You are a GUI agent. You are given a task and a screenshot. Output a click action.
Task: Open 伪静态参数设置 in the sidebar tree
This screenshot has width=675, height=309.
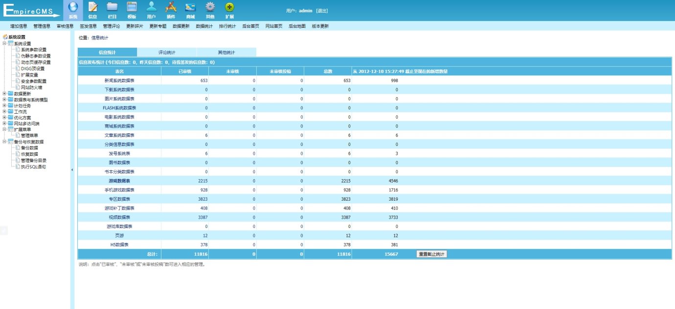pos(36,56)
